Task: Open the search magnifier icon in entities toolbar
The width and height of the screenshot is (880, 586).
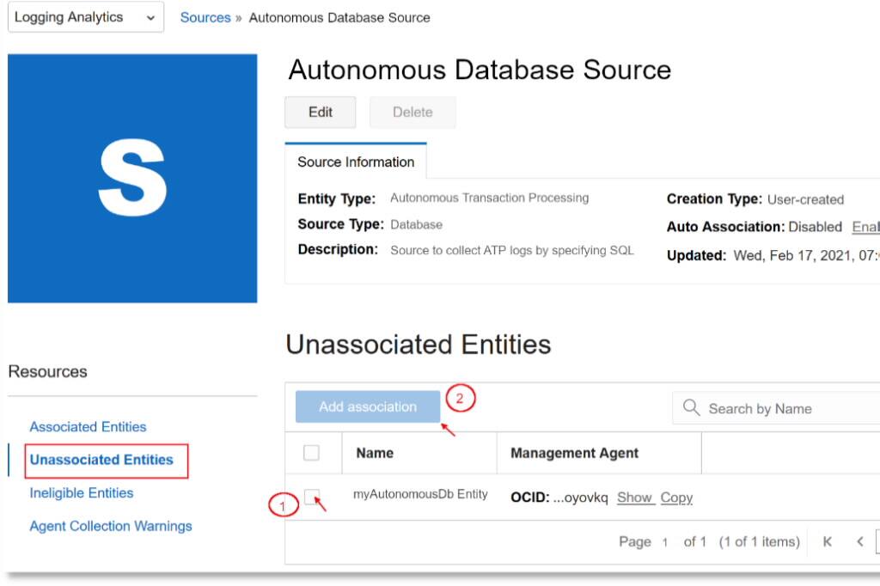Action: pos(692,408)
